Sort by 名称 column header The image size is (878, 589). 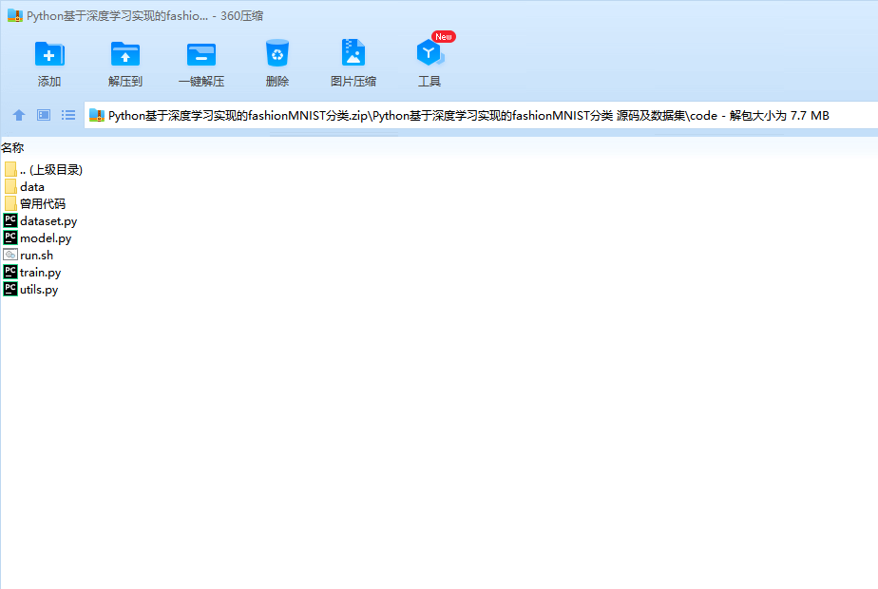12,148
